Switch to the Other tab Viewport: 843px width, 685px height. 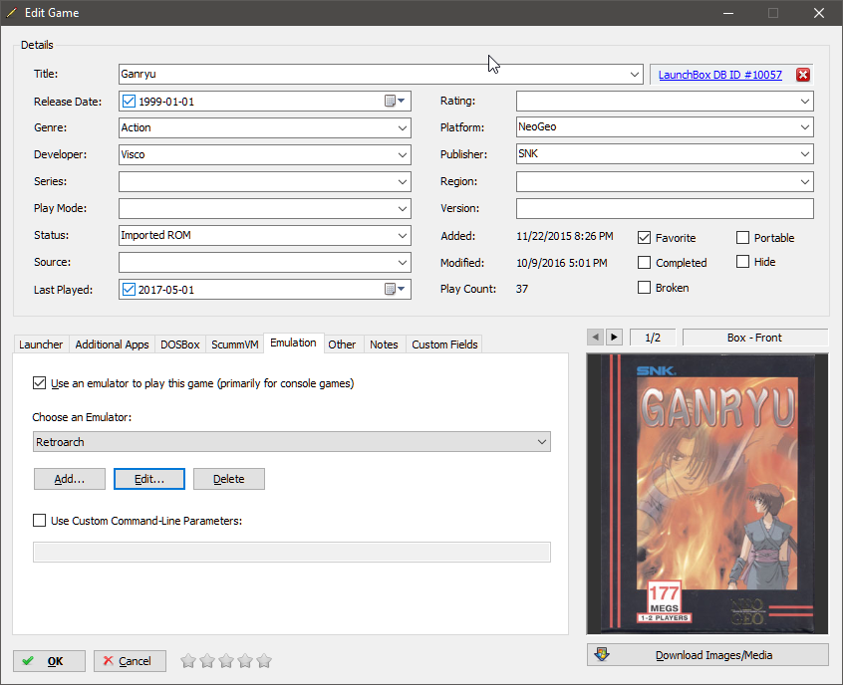(x=342, y=344)
